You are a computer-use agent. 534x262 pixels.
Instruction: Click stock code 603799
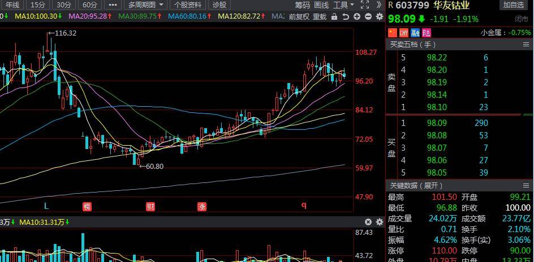pos(413,5)
